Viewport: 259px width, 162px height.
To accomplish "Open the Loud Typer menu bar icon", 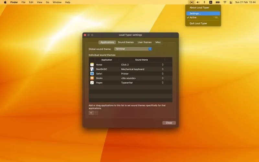I will 192,2.
